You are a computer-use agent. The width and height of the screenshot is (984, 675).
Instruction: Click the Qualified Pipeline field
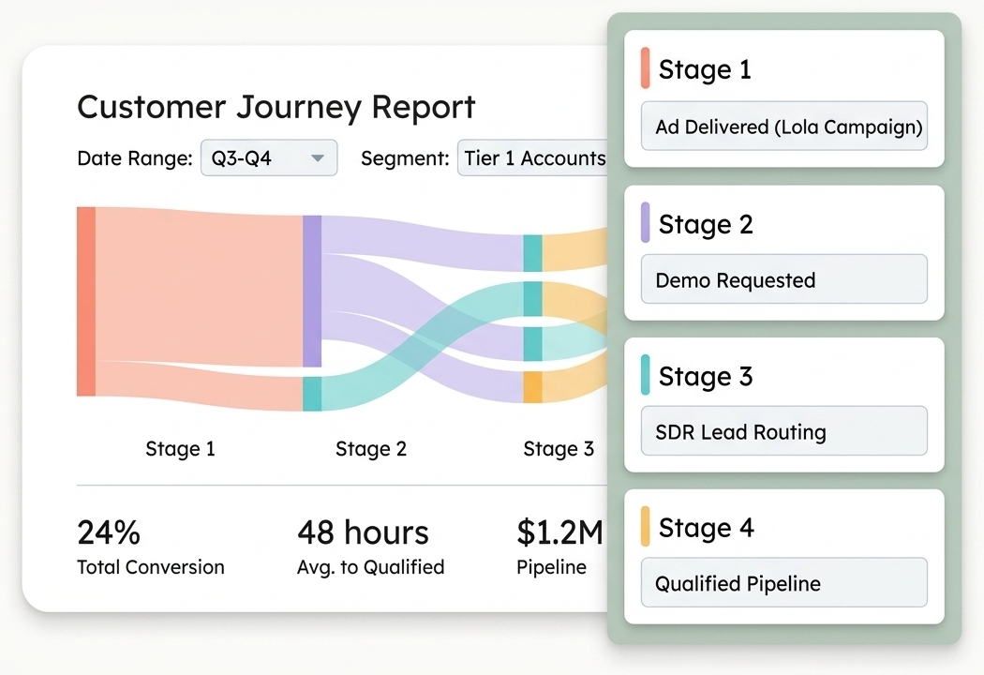pyautogui.click(x=783, y=583)
